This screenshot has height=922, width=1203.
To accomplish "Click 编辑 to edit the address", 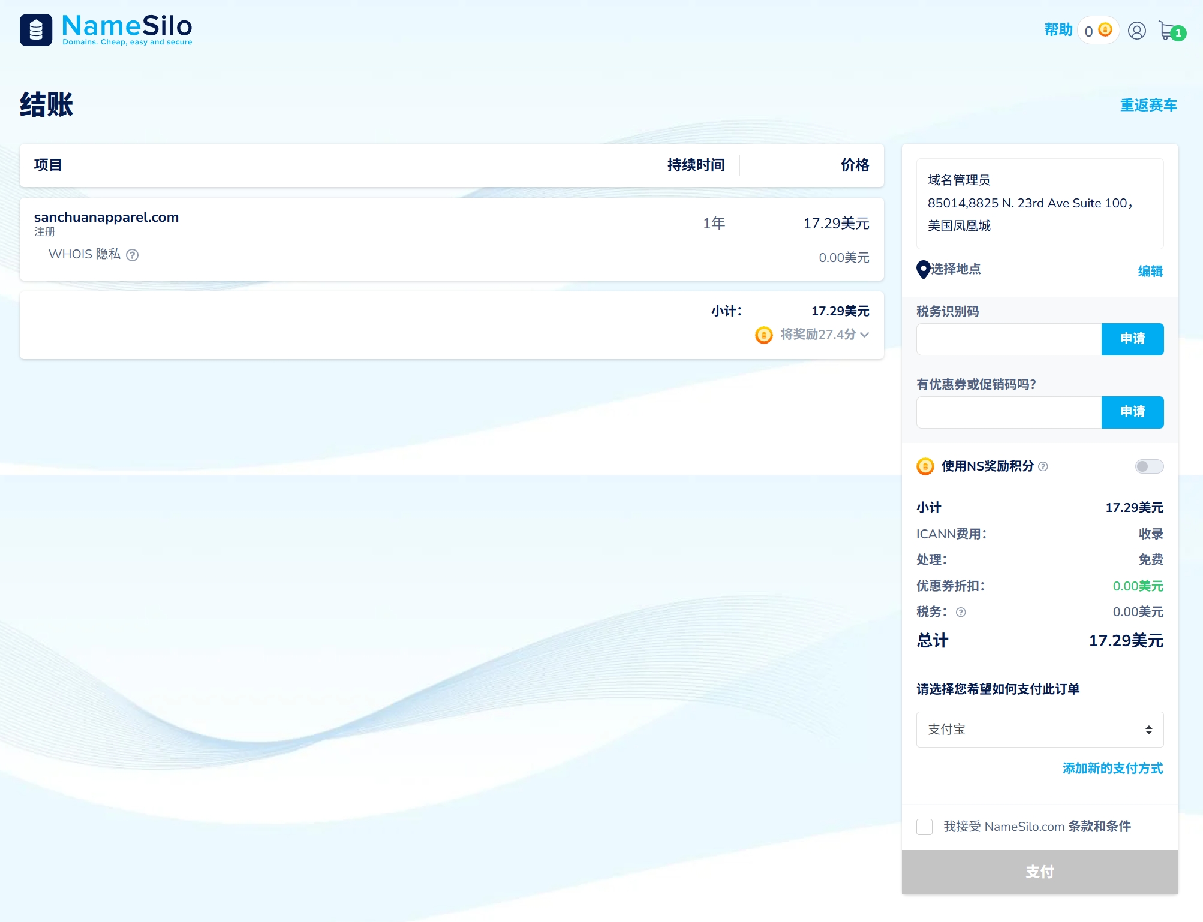I will (1150, 271).
